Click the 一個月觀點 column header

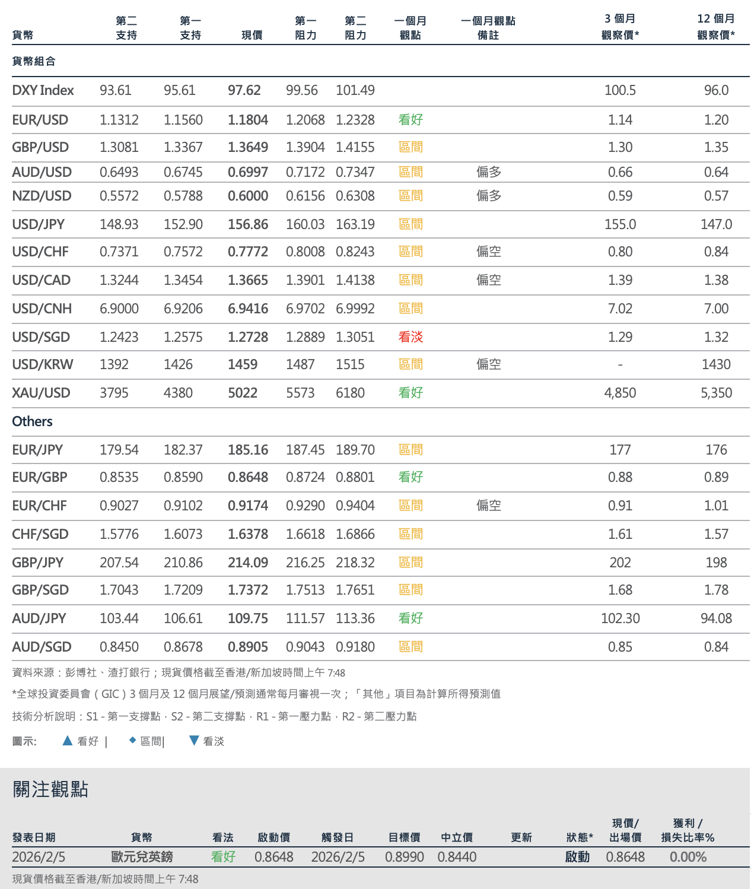tap(410, 28)
